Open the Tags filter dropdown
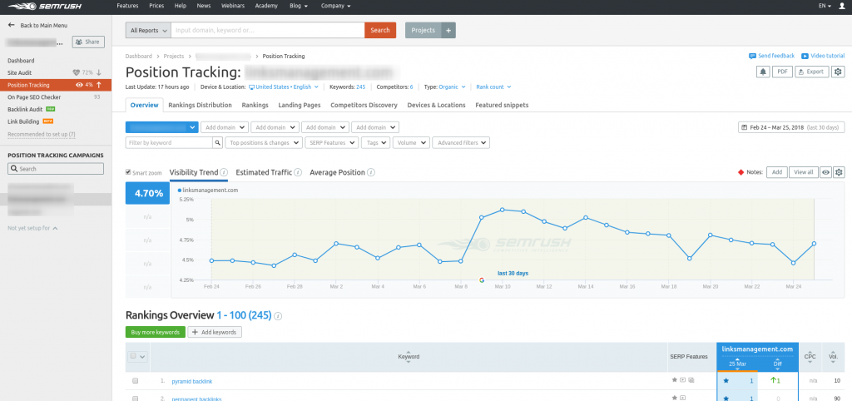This screenshot has height=401, width=852. (375, 142)
